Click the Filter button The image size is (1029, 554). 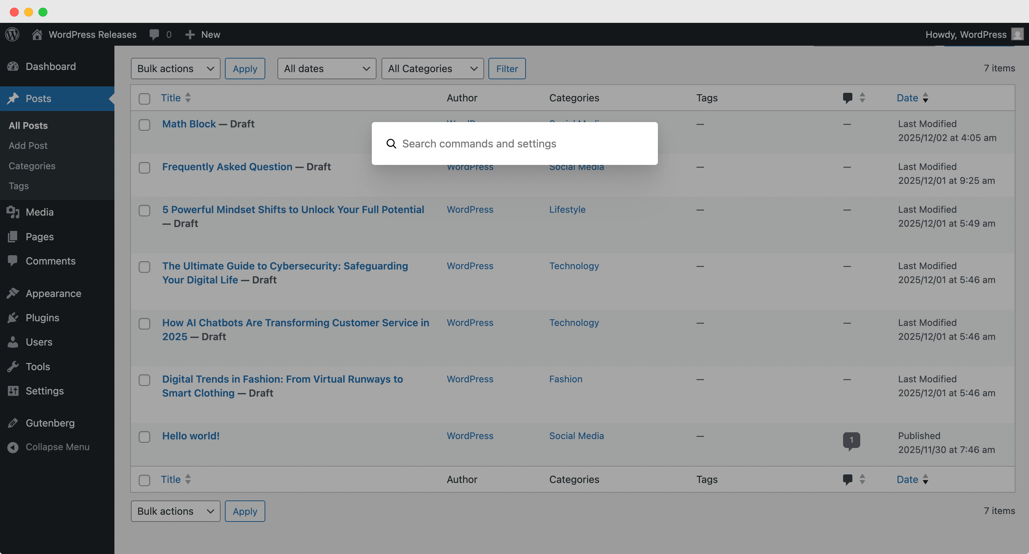click(x=507, y=69)
